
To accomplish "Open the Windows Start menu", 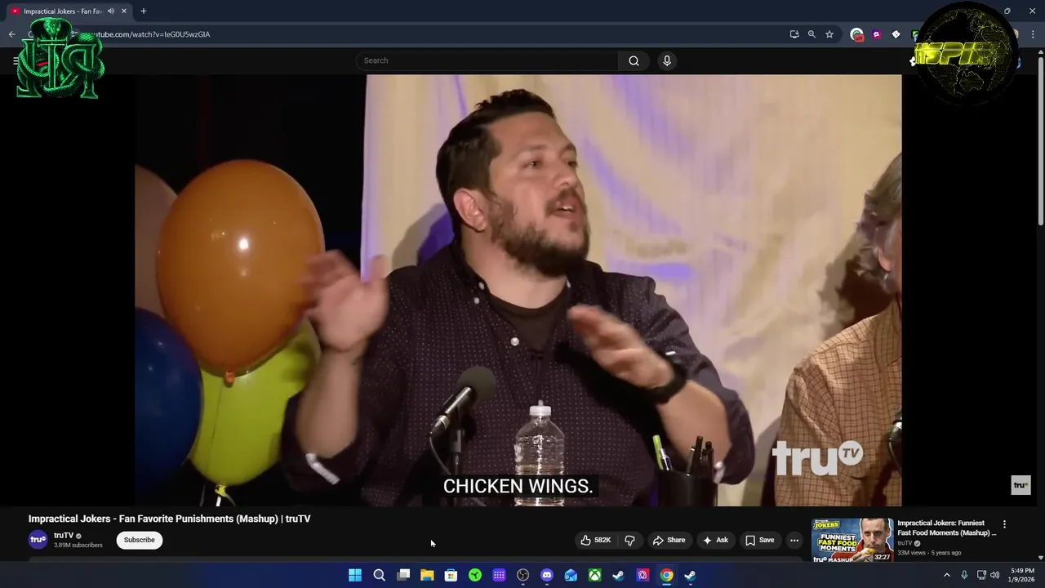I will pos(355,575).
